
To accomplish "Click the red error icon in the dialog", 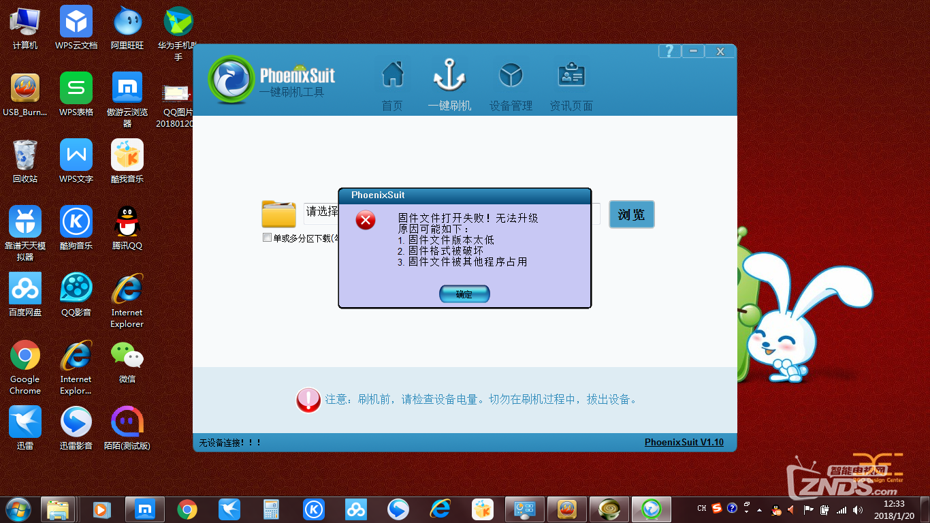I will [x=366, y=220].
